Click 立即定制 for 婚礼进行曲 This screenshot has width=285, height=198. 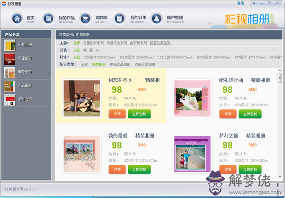pos(250,114)
